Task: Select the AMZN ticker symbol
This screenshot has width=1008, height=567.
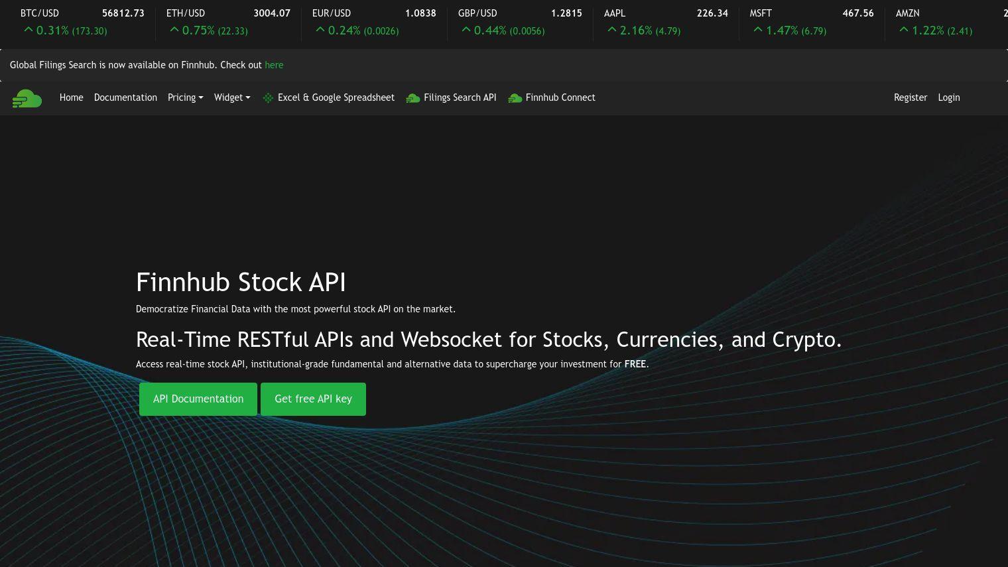Action: click(908, 13)
